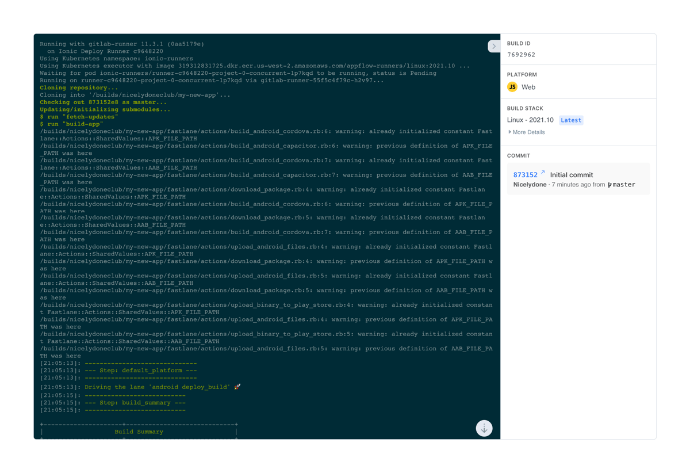Jump to log end with circular down-arrow

(x=484, y=429)
